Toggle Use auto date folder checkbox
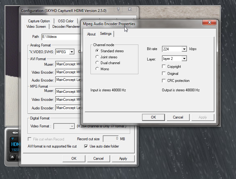Viewport: 236px width, 179px height. pyautogui.click(x=86, y=146)
